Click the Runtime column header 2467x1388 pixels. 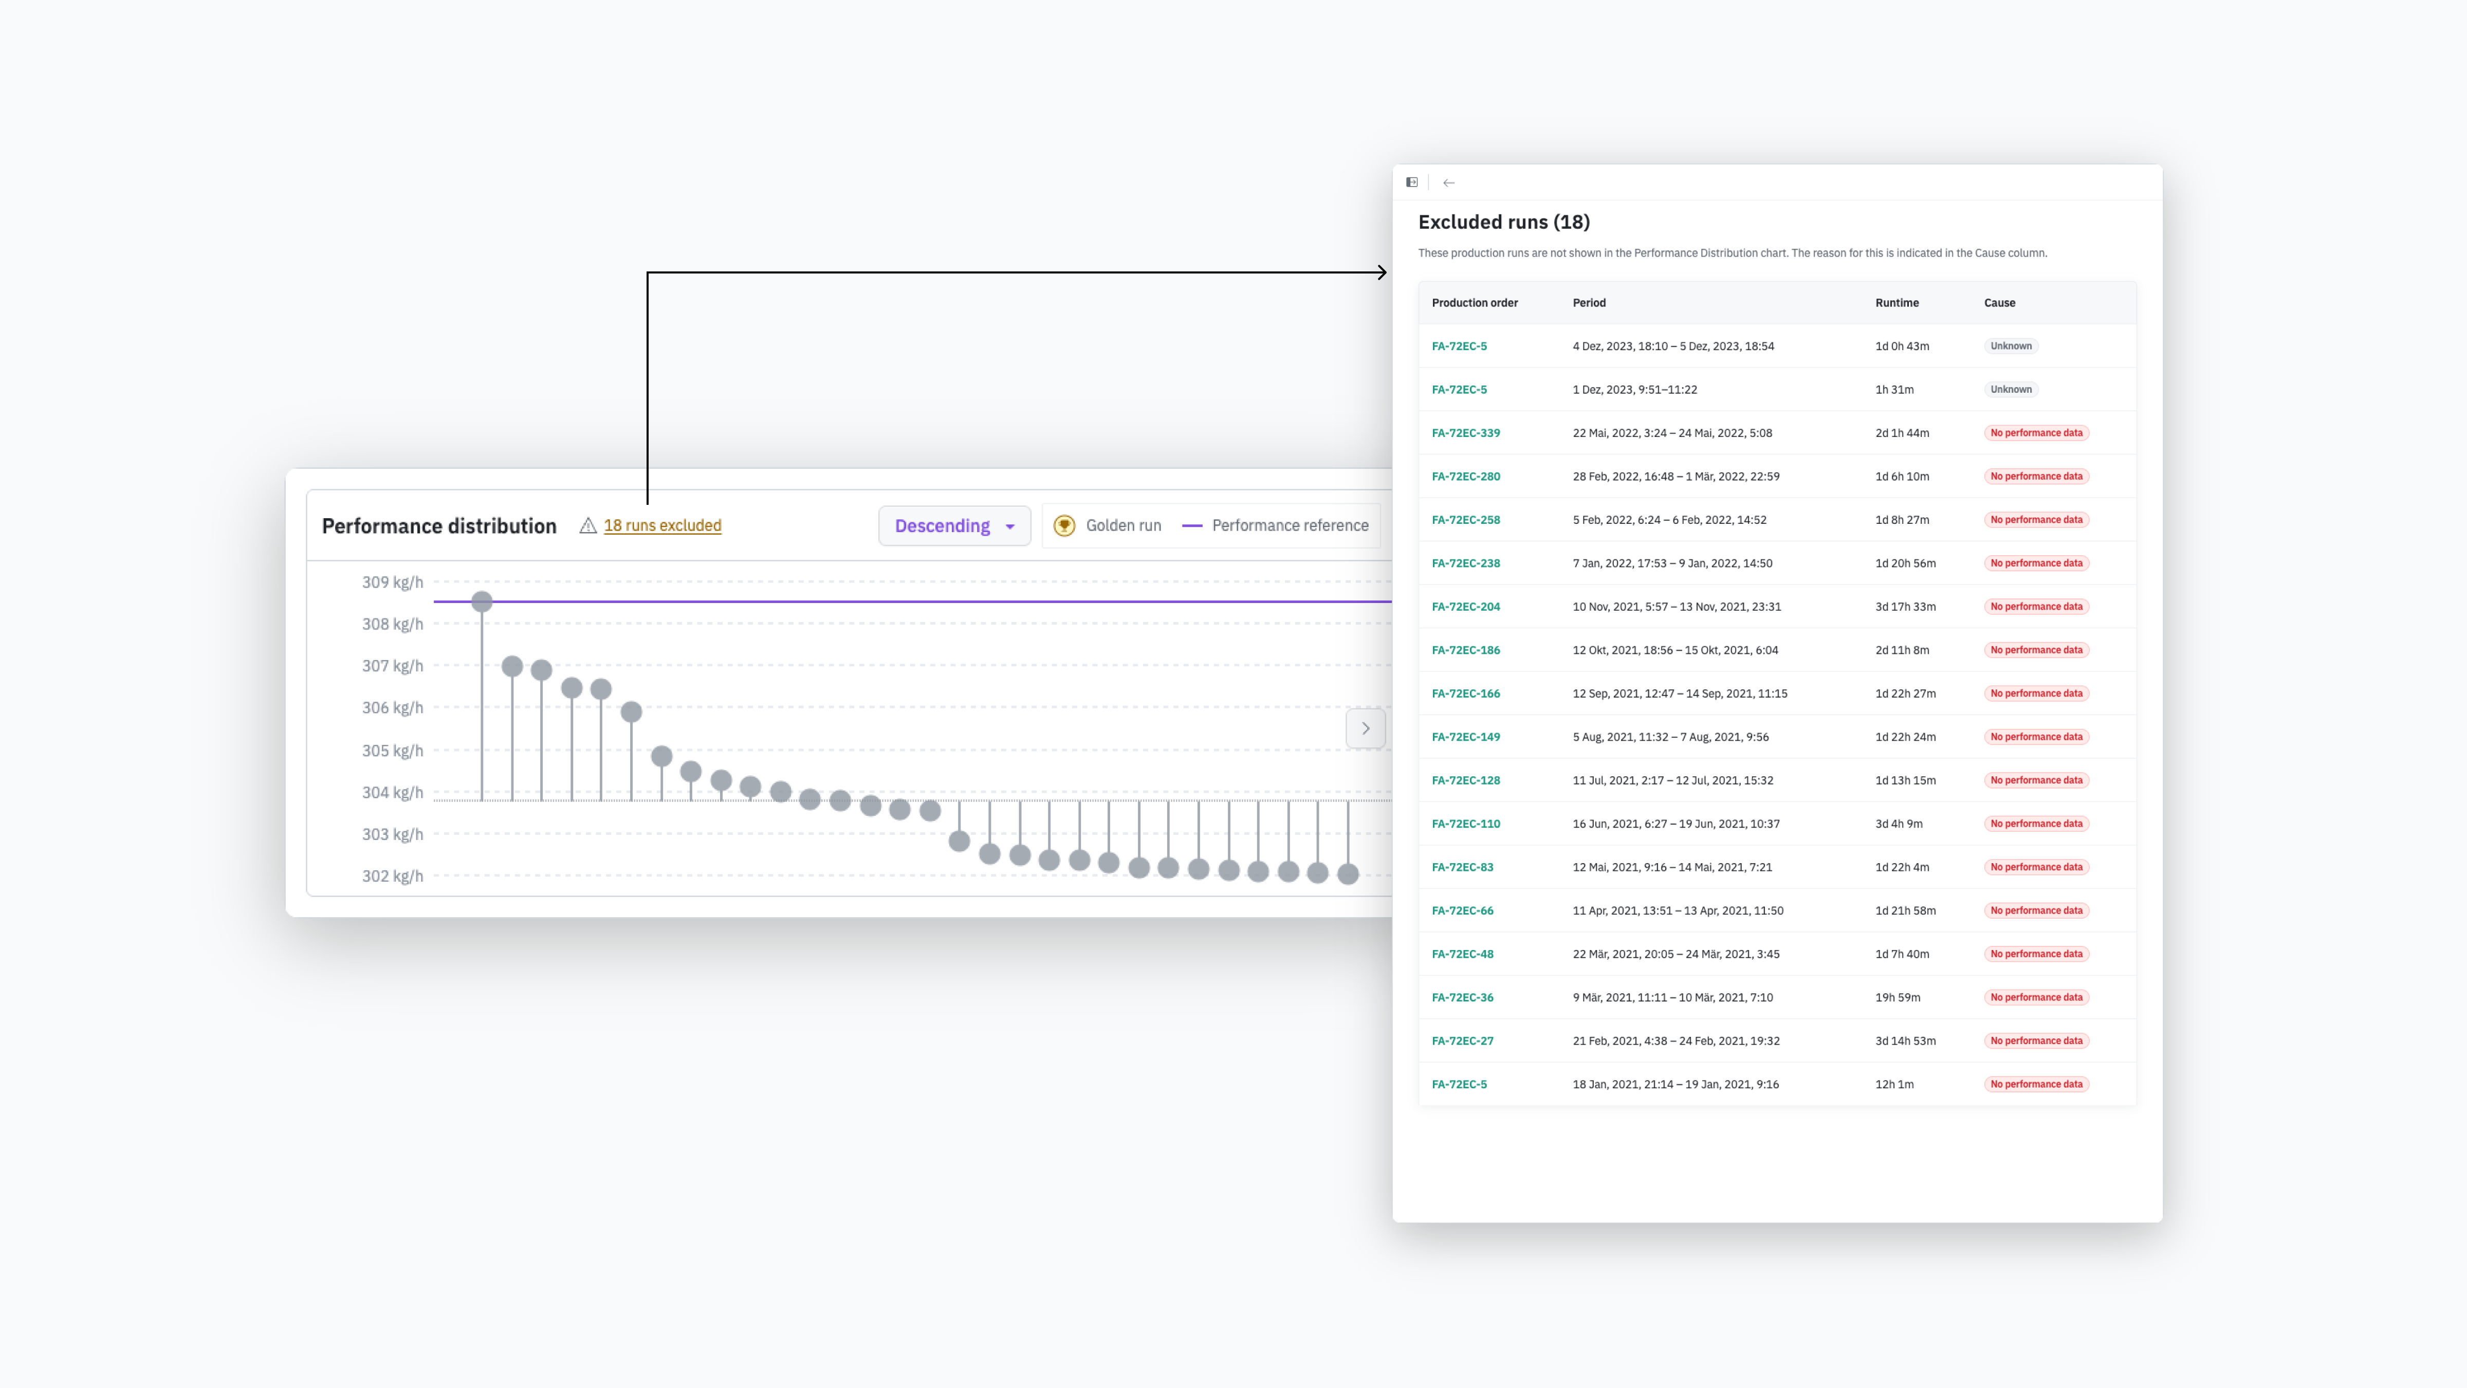pos(1896,303)
